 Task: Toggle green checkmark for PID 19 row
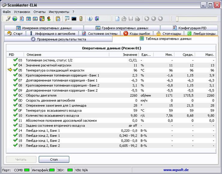tap(15, 146)
